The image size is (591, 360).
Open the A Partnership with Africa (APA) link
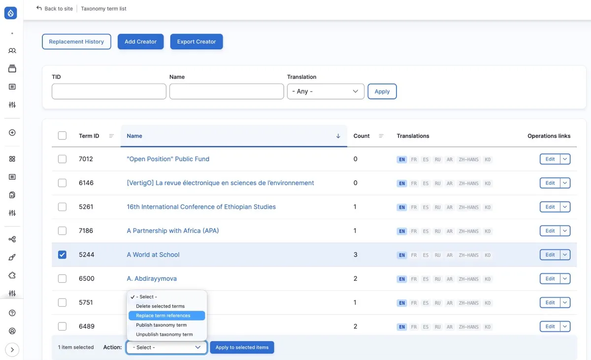tap(172, 230)
